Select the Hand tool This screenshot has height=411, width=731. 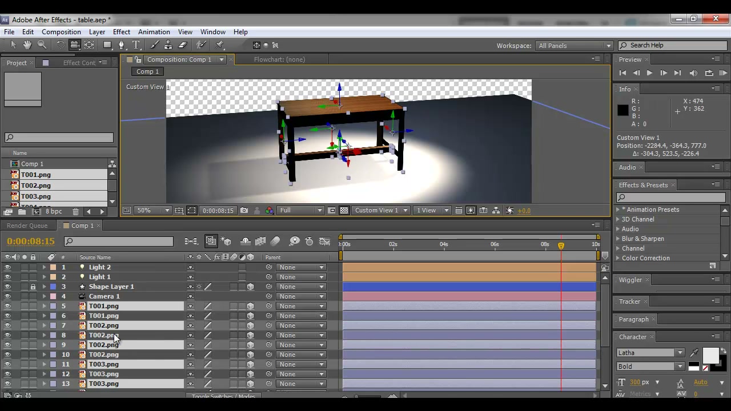[x=27, y=45]
